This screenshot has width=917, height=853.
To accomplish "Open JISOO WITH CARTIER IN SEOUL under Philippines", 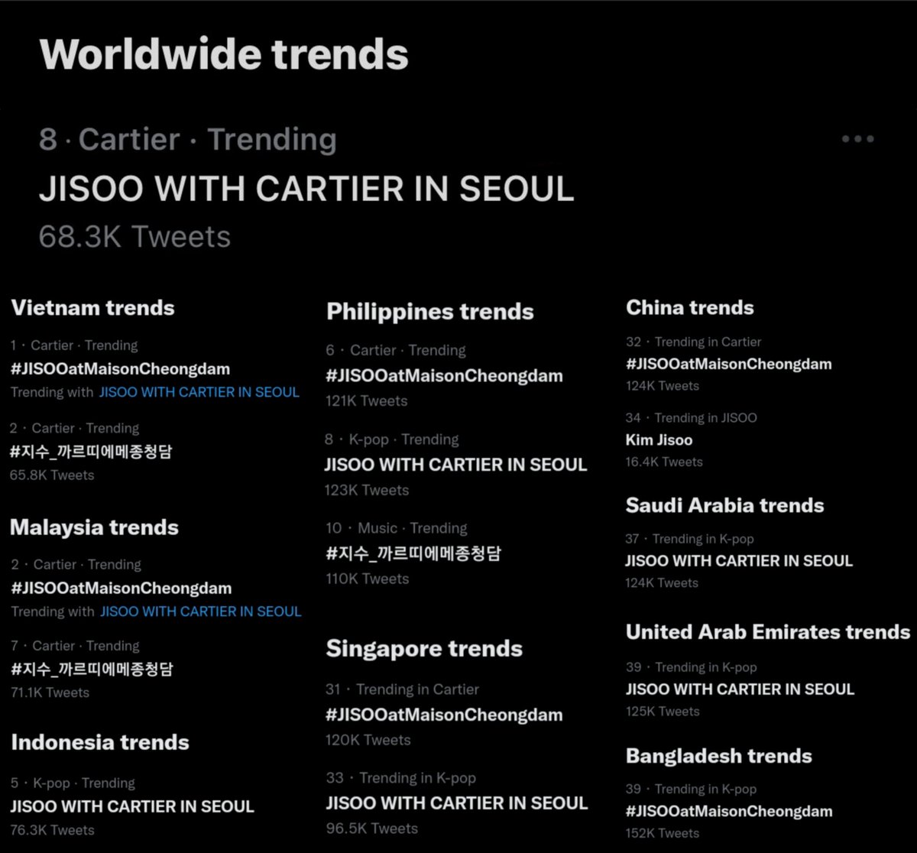I will (455, 465).
